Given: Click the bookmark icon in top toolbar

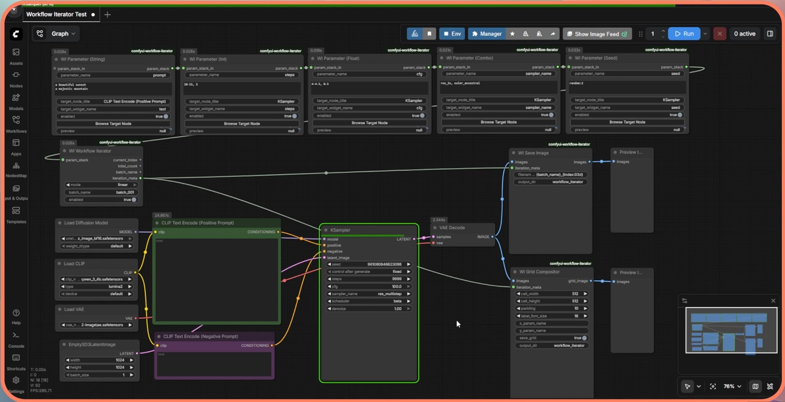Looking at the screenshot, I should 429,34.
